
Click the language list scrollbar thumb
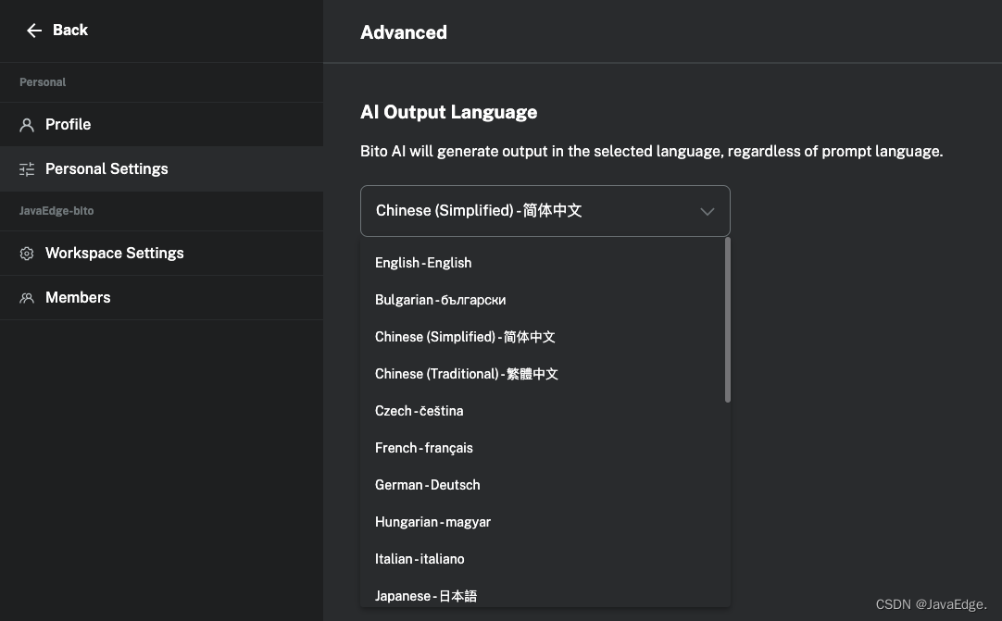point(728,320)
